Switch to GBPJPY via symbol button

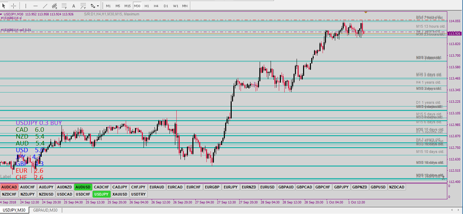coord(341,187)
